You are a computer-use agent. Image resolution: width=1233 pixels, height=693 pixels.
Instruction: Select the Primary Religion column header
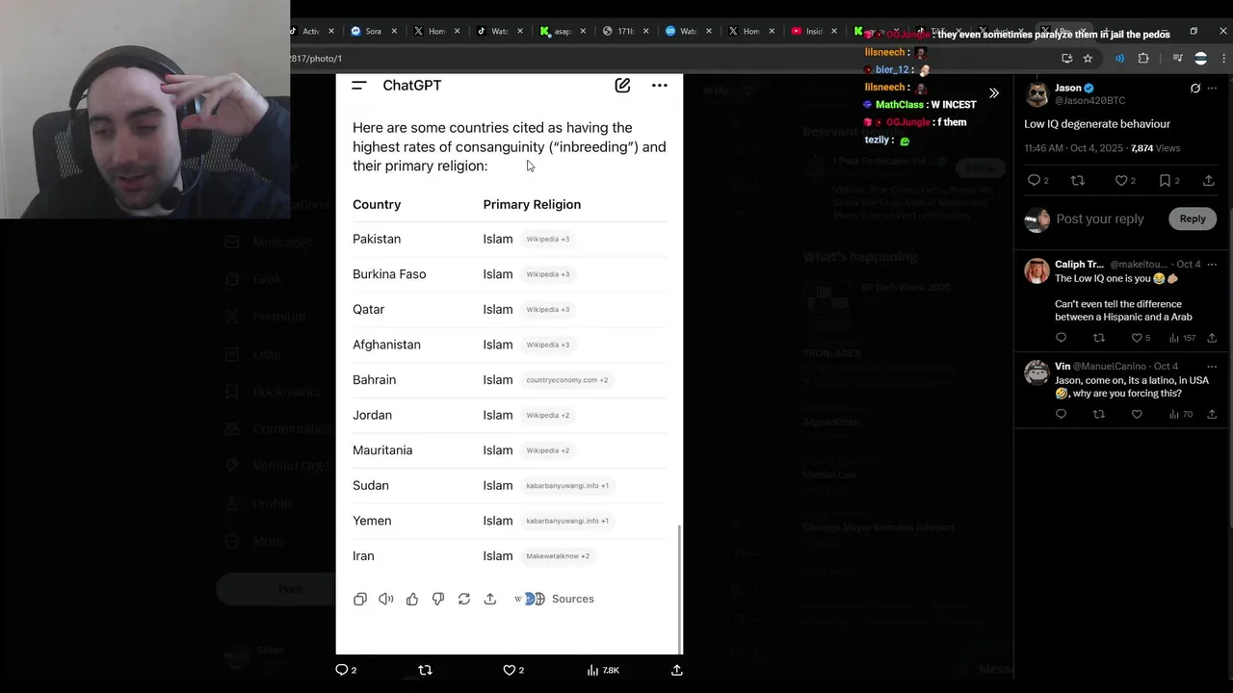[532, 204]
